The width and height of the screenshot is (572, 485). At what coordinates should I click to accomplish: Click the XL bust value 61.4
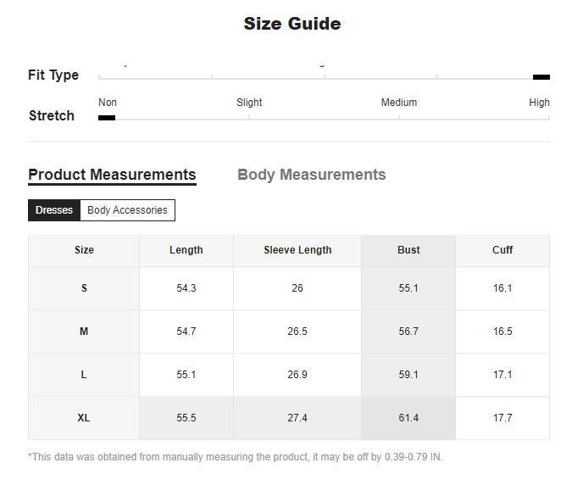point(408,418)
